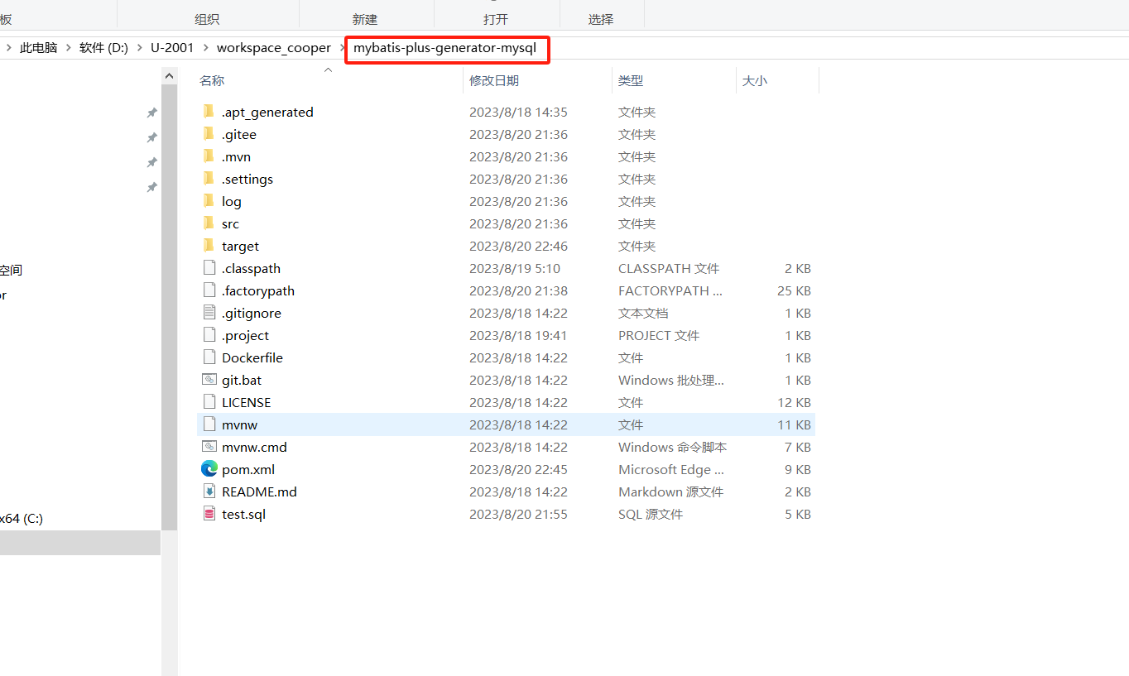Select the .mvn folder icon

(x=209, y=156)
